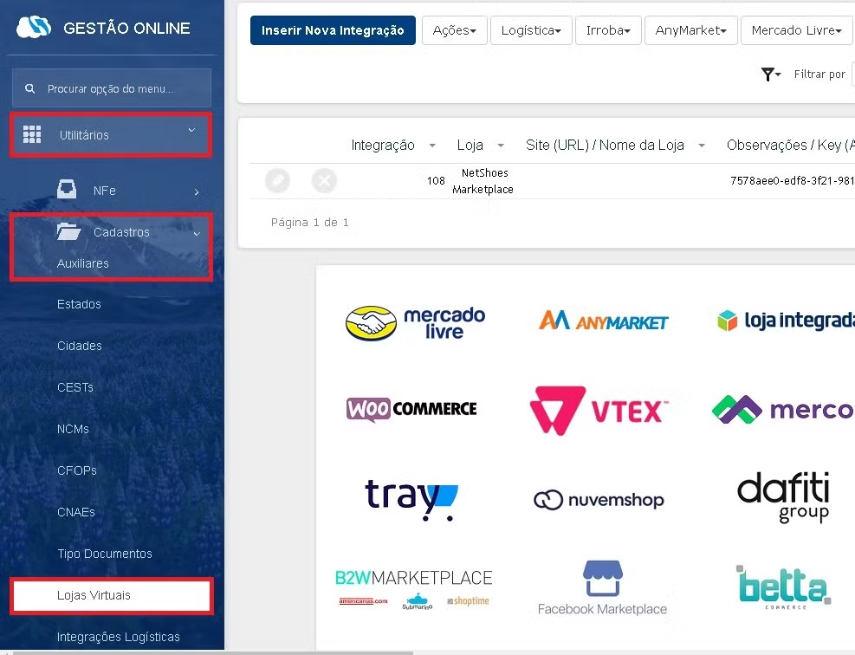Click the Cadastros Auxiliares folder icon
The image size is (855, 655).
tap(68, 232)
